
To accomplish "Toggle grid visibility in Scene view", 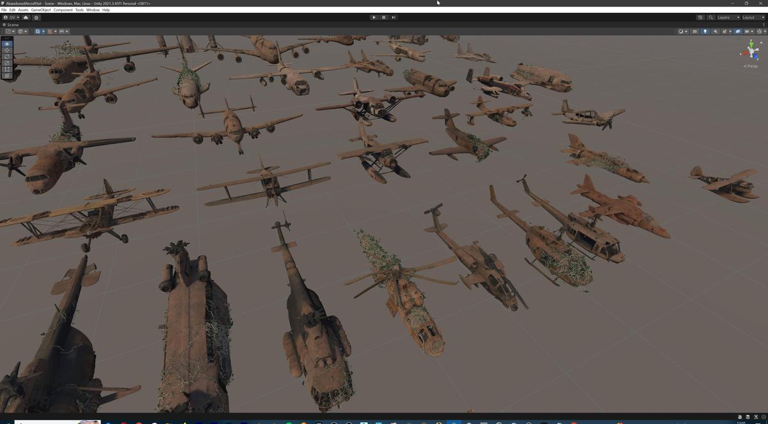I will pos(38,31).
